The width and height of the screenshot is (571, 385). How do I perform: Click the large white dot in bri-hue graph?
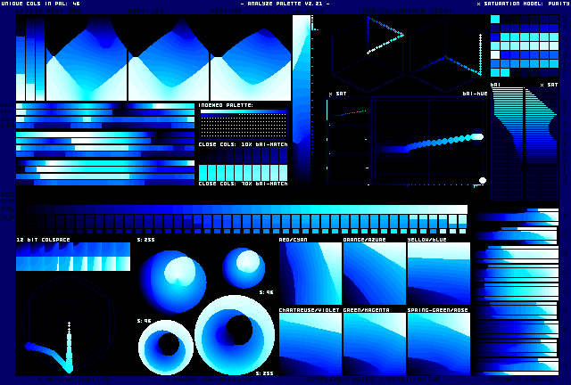pyautogui.click(x=483, y=181)
